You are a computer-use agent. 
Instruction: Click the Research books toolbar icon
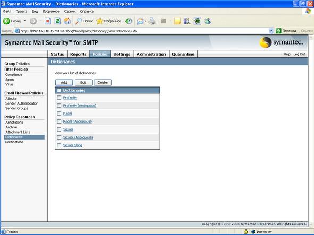click(187, 21)
